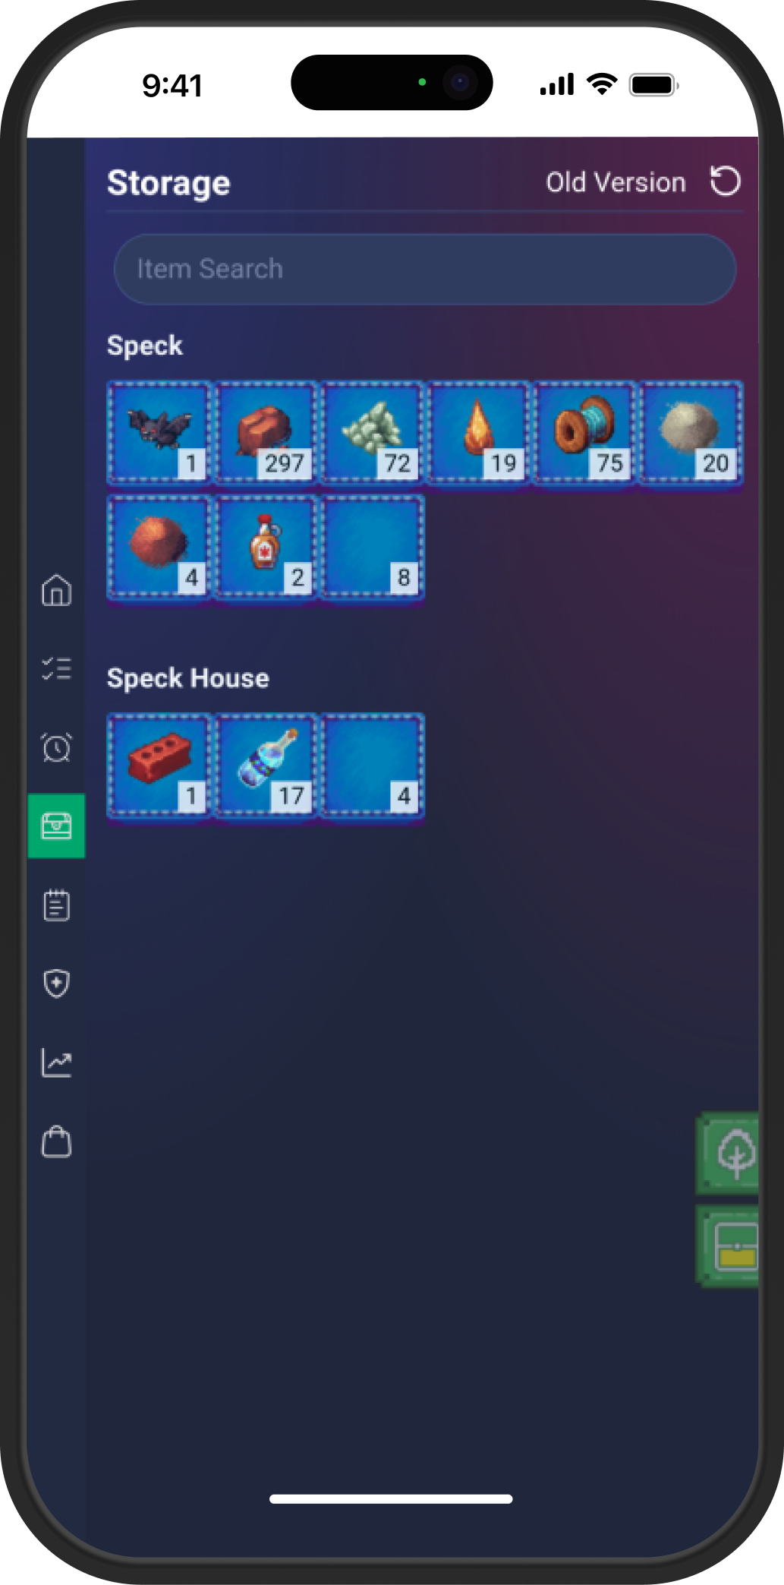Select the orange flame drop item with 19
This screenshot has height=1585, width=784.
click(x=478, y=433)
